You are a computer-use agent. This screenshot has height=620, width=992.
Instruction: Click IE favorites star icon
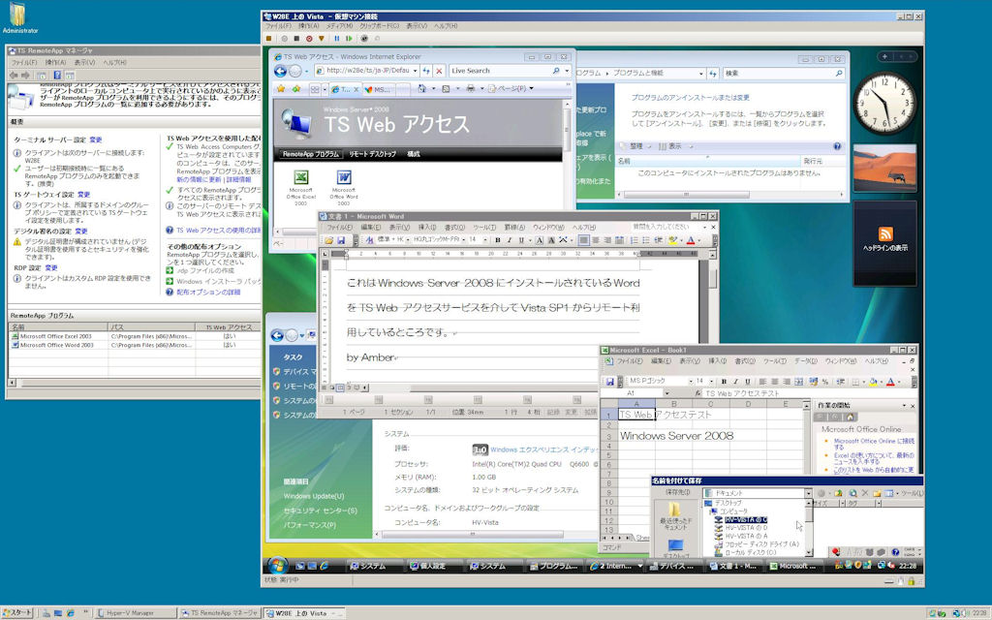[281, 89]
